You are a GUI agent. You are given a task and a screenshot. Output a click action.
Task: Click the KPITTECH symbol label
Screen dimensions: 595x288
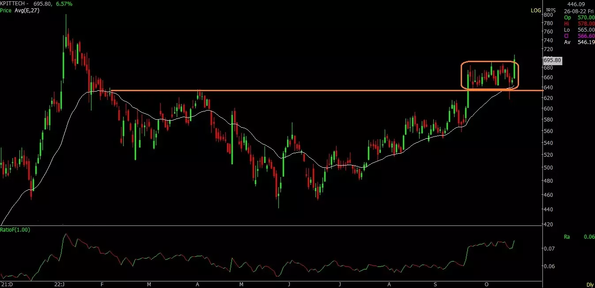tap(12, 3)
